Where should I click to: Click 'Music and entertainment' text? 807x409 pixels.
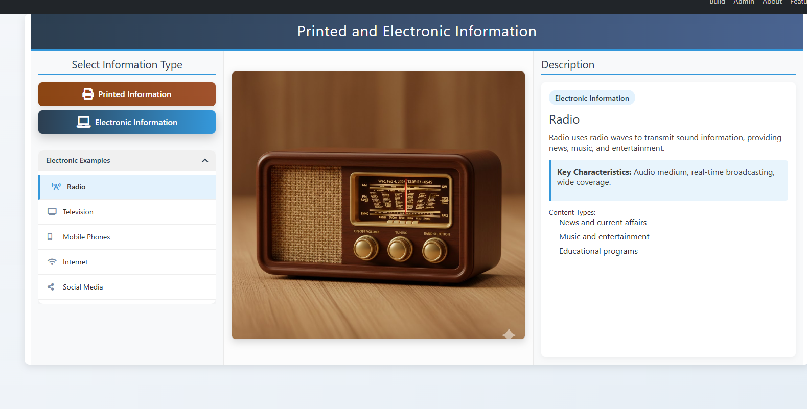click(x=604, y=237)
